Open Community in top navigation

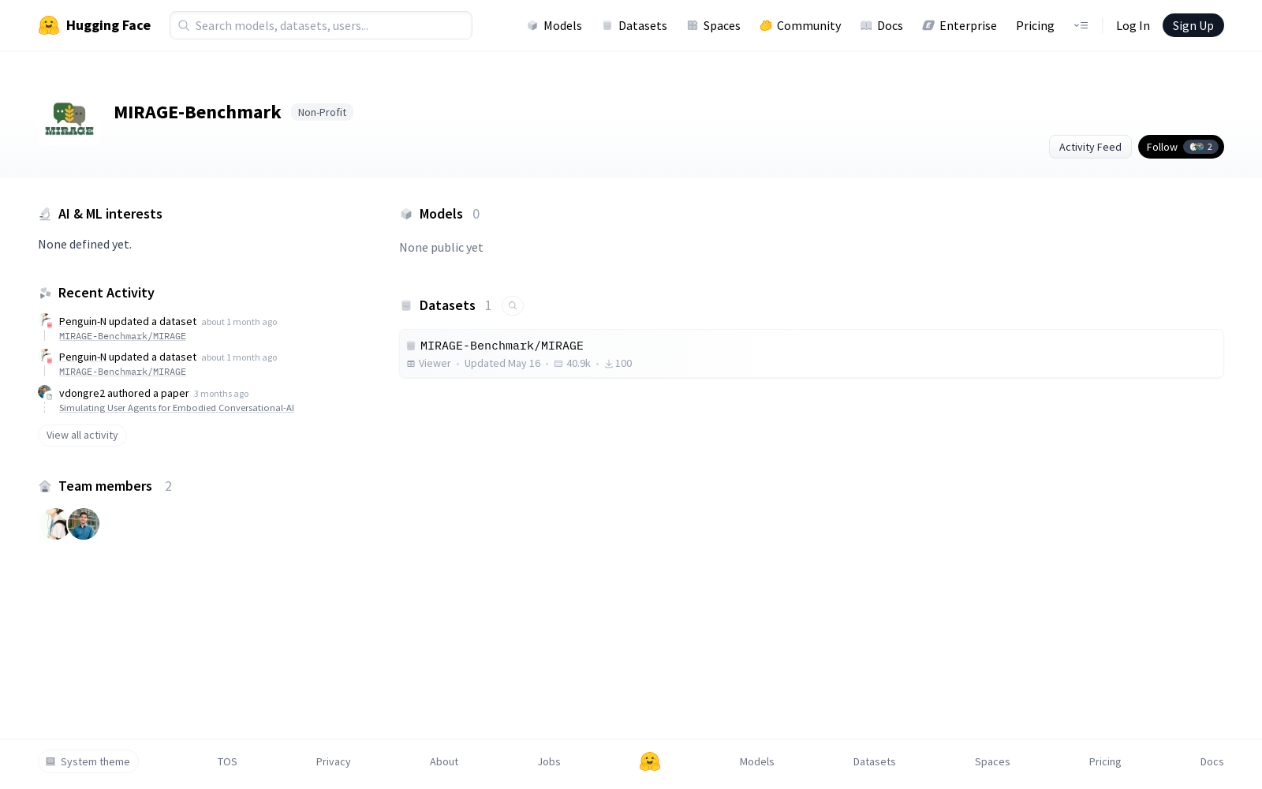point(800,25)
